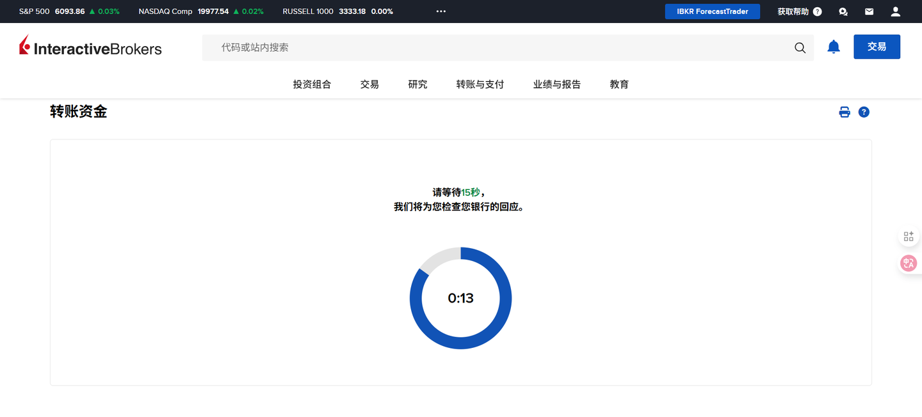Open IBKR ForecastTrader
Viewport: 922px width, 417px height.
coord(712,11)
